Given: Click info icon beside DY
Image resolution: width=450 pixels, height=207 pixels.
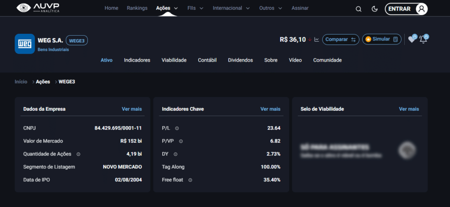Looking at the screenshot, I should pos(175,154).
